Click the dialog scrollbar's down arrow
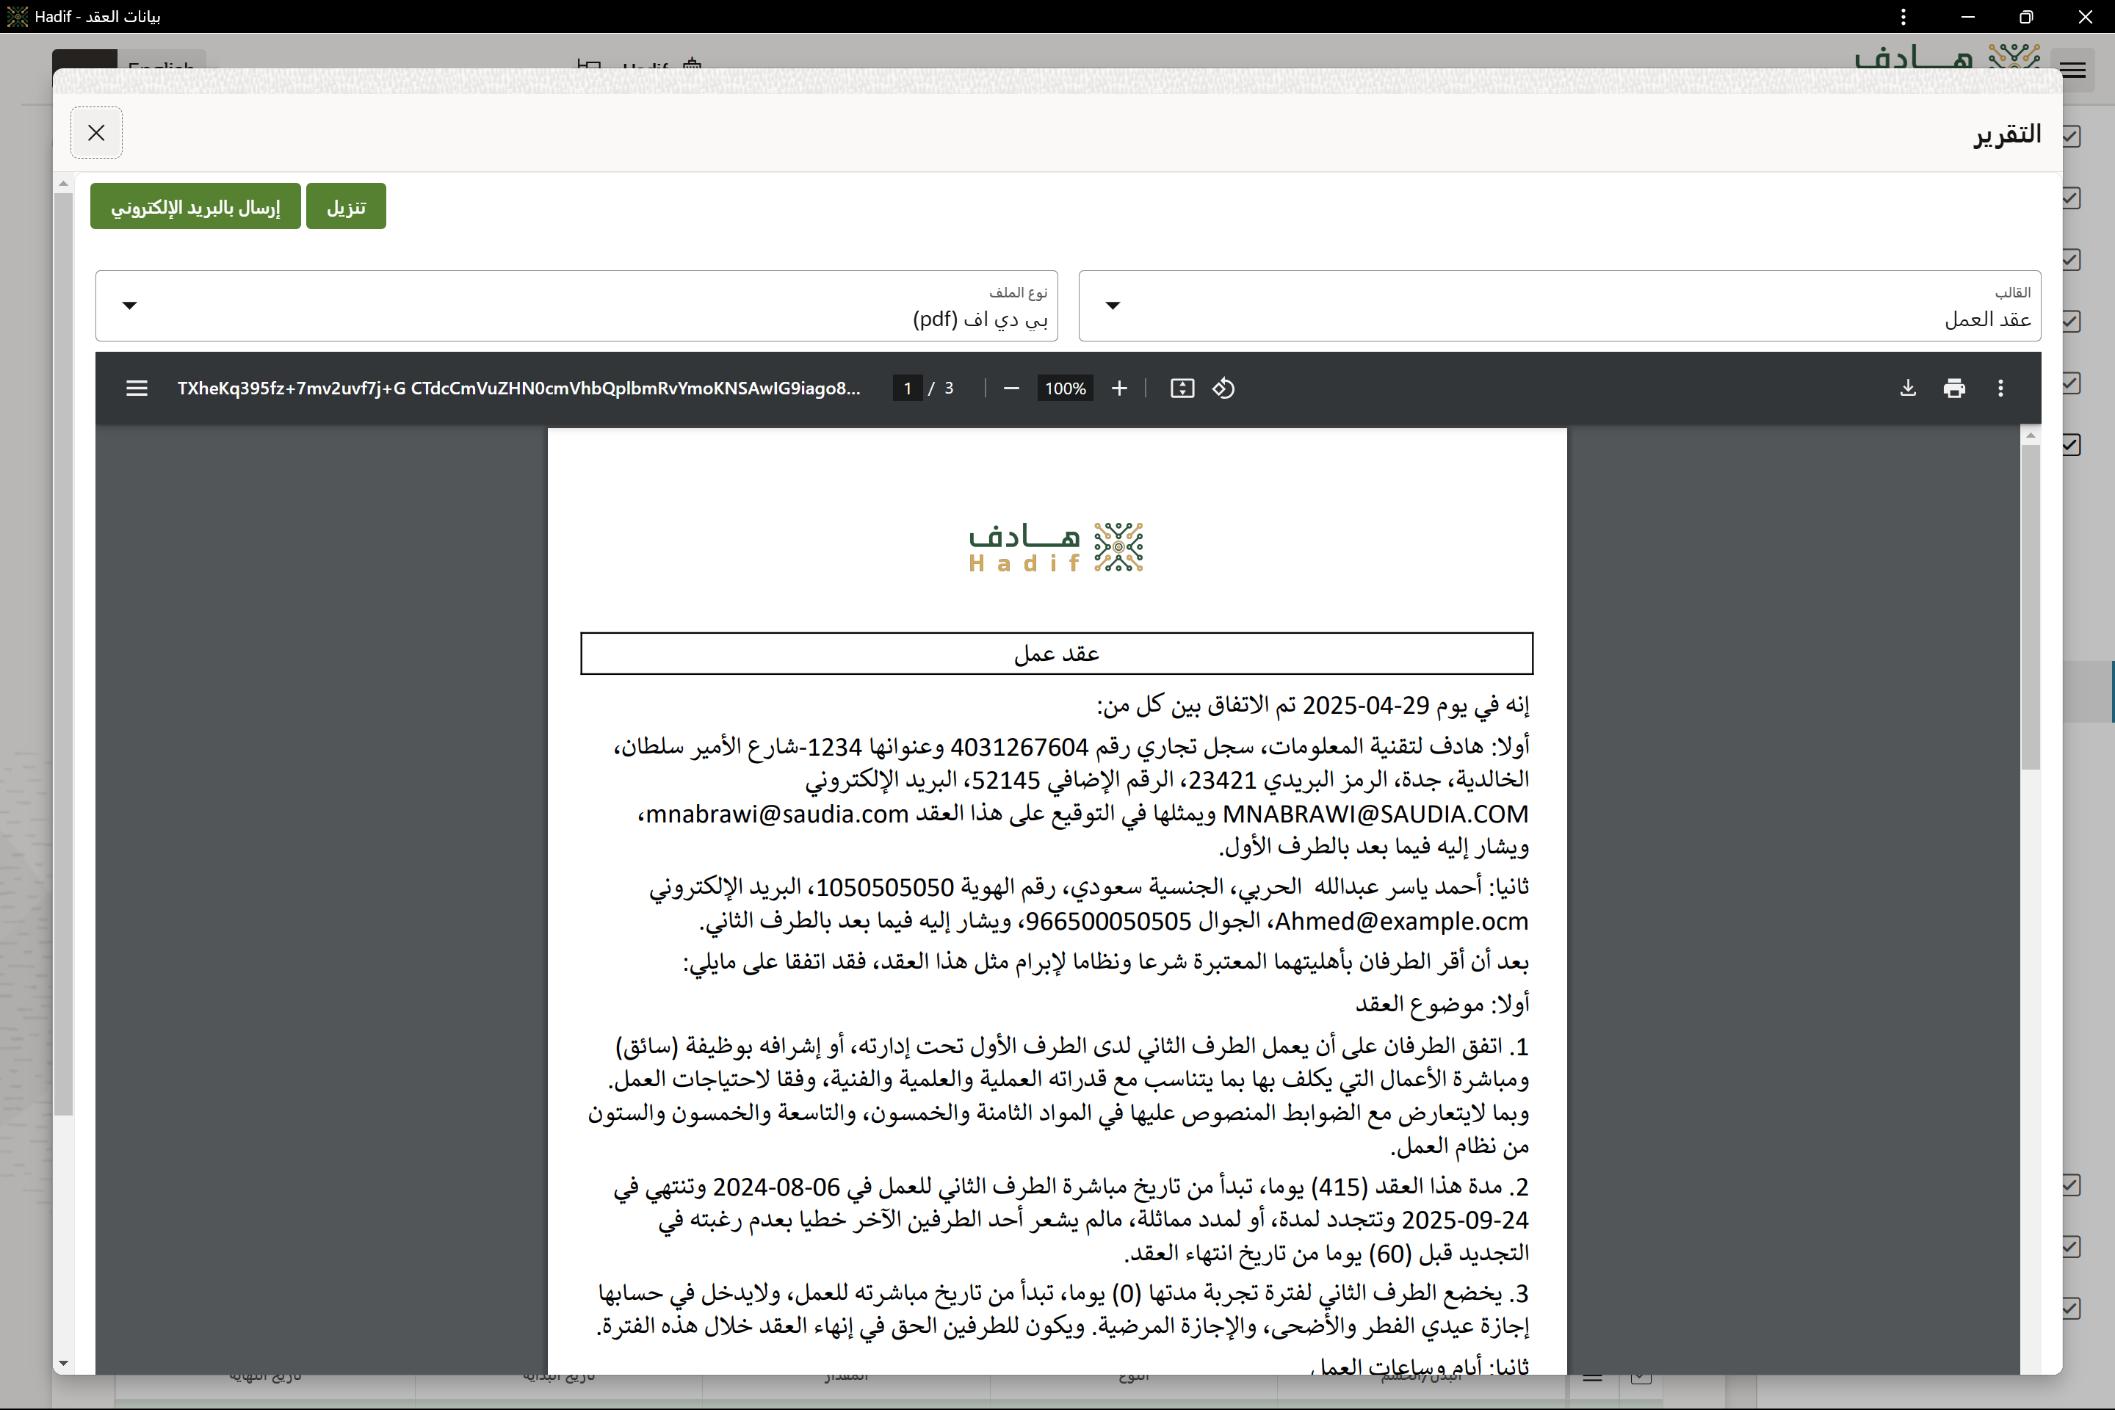2115x1410 pixels. click(63, 1363)
